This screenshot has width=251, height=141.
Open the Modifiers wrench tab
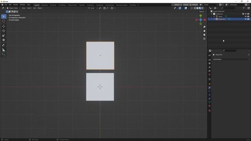[209, 88]
